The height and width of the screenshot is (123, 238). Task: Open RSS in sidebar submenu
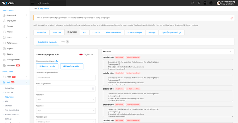6,101
